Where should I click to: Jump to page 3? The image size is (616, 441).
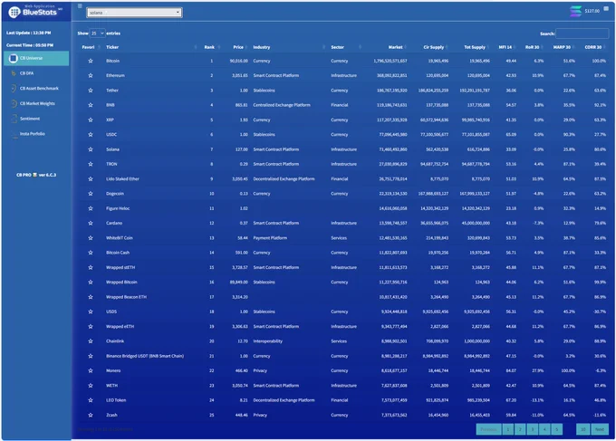coord(533,429)
